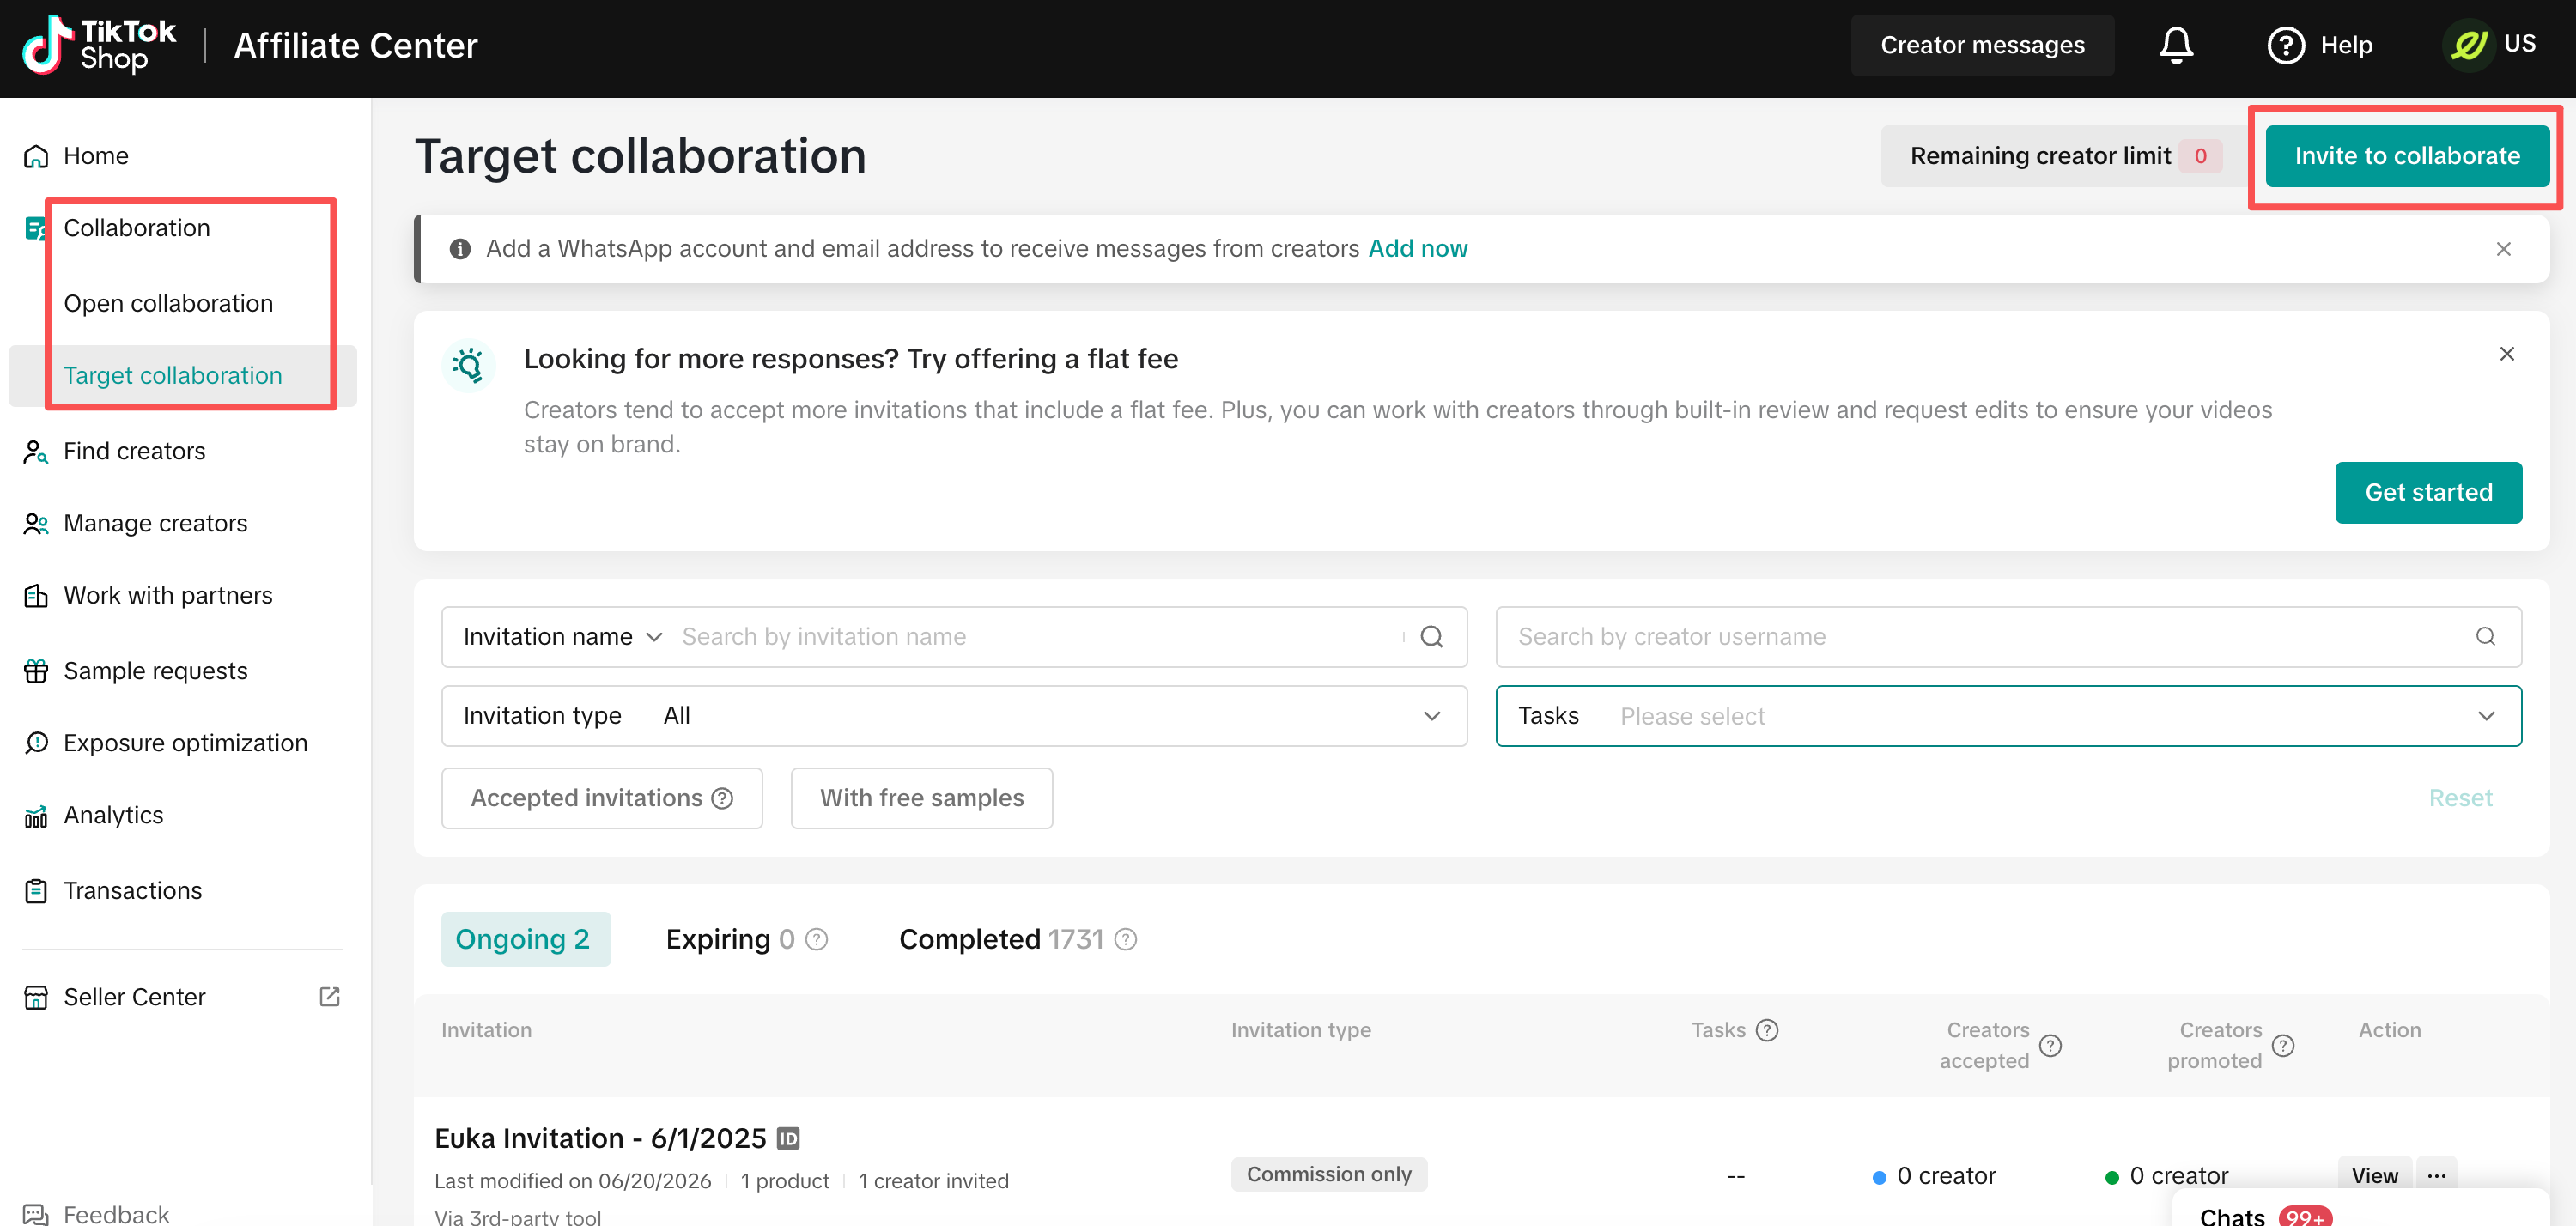Open Manage creators page

pyautogui.click(x=155, y=523)
